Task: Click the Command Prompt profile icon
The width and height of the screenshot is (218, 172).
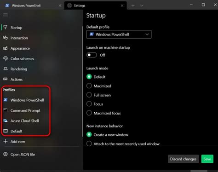Action: coord(6,110)
